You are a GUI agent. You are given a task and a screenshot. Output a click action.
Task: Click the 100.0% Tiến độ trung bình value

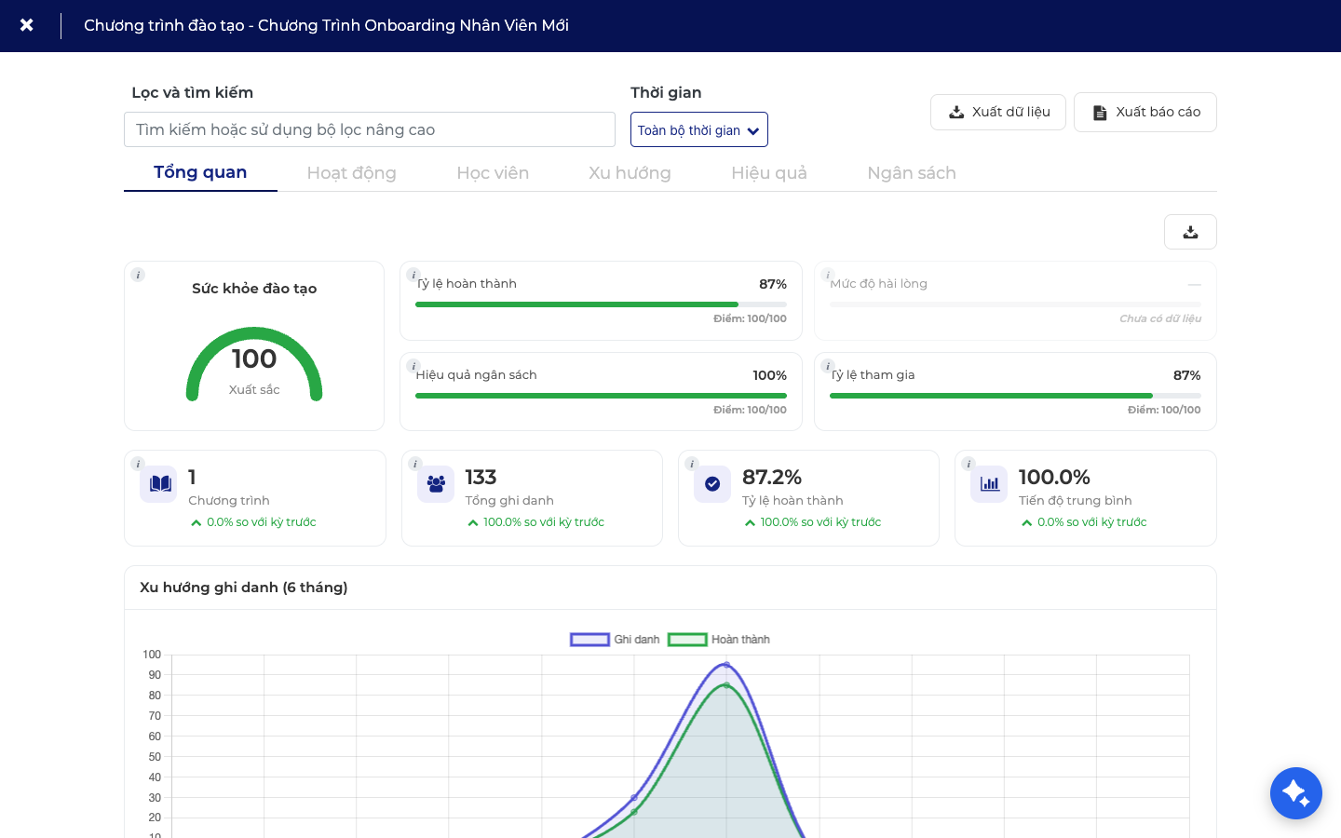point(1054,478)
